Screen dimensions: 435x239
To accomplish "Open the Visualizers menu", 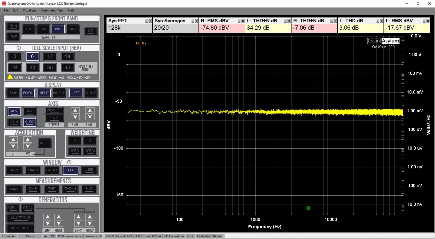I will [29, 10].
